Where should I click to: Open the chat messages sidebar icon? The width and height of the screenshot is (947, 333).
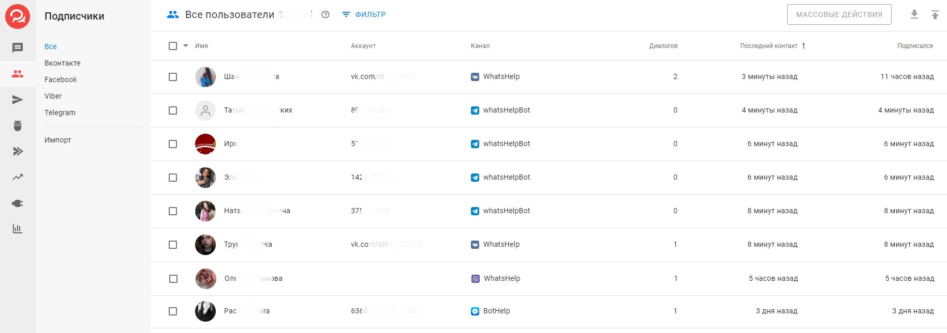tap(18, 48)
